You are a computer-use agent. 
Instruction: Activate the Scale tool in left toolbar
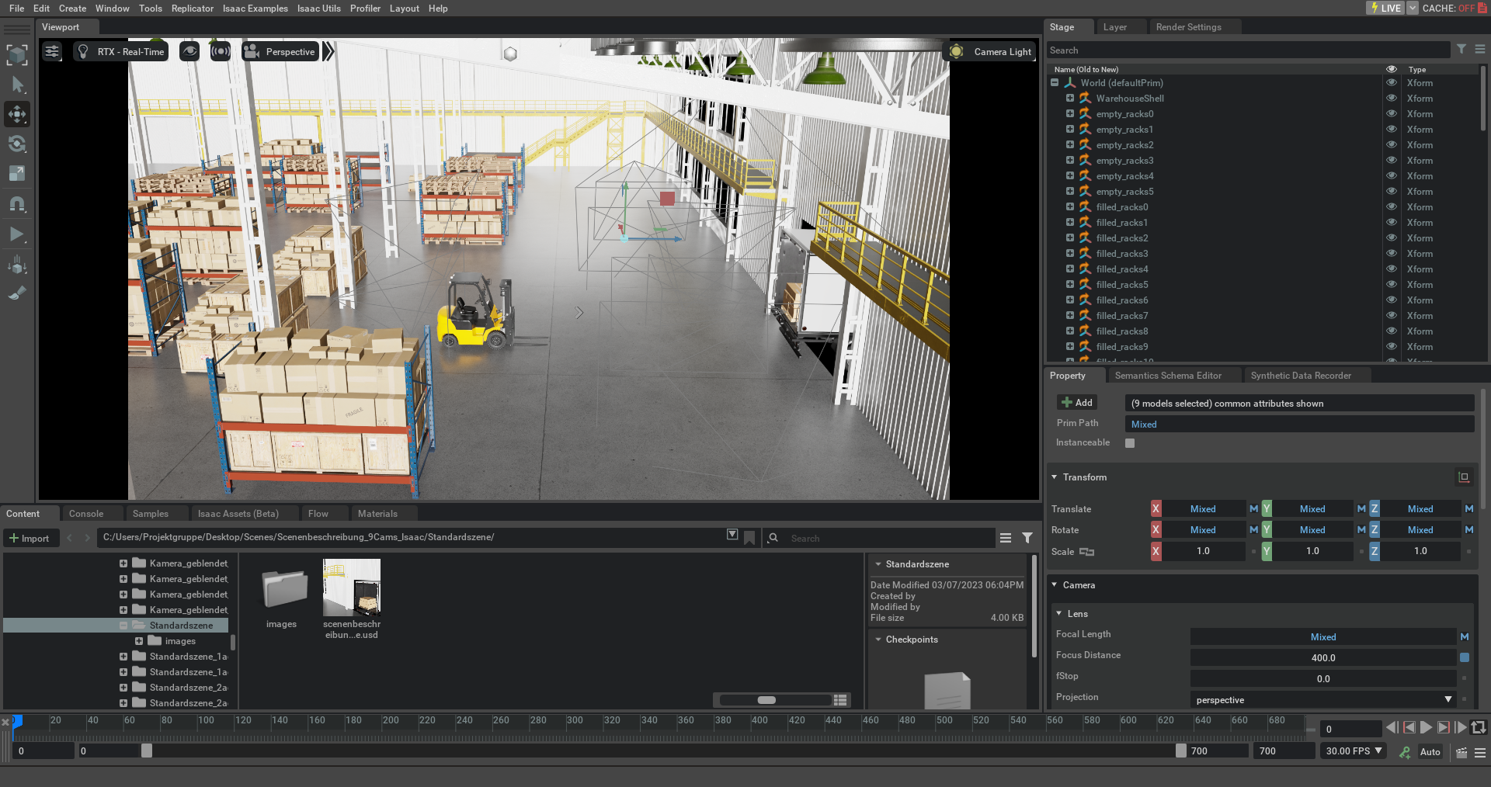point(17,174)
